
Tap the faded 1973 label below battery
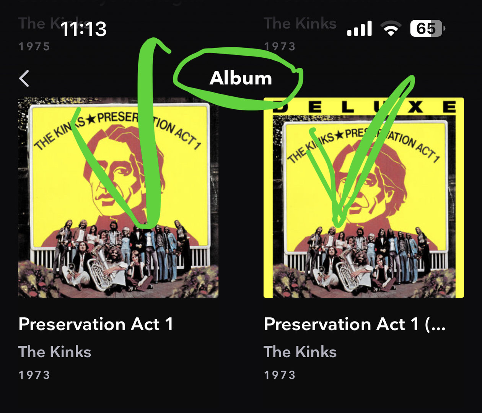tap(280, 47)
